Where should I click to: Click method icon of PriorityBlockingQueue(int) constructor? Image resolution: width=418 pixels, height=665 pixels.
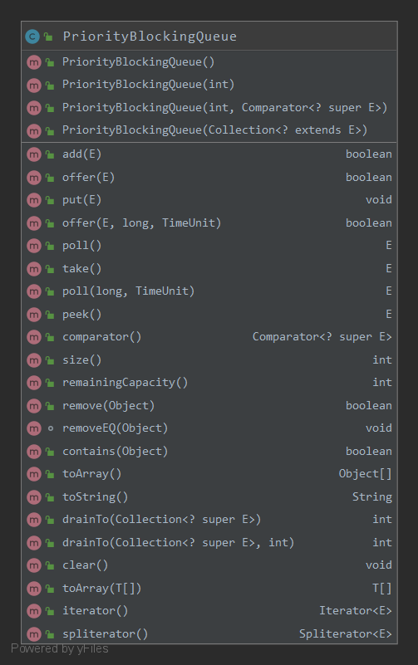[x=33, y=86]
